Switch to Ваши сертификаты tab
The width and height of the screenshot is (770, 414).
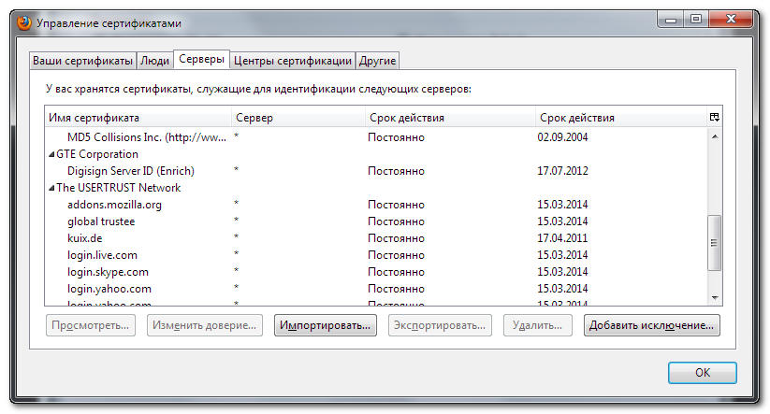[82, 61]
